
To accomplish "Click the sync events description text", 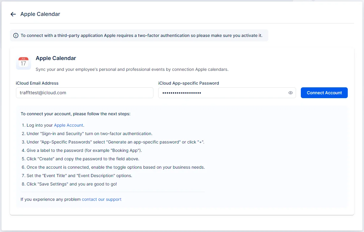I will (132, 69).
